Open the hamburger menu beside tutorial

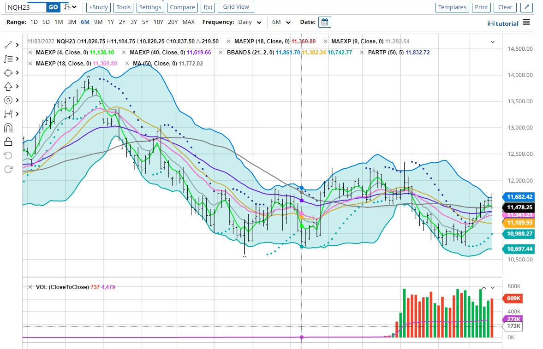(526, 22)
